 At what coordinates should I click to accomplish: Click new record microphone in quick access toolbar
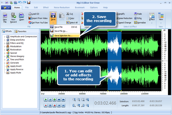pyautogui.click(x=11, y=2)
